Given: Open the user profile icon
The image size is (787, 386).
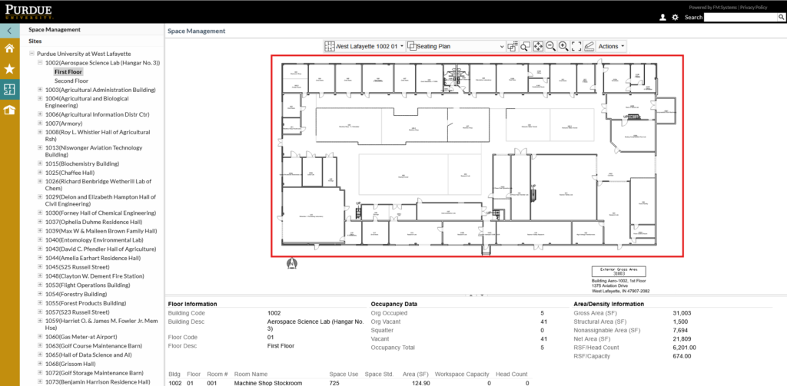Looking at the screenshot, I should pos(662,17).
